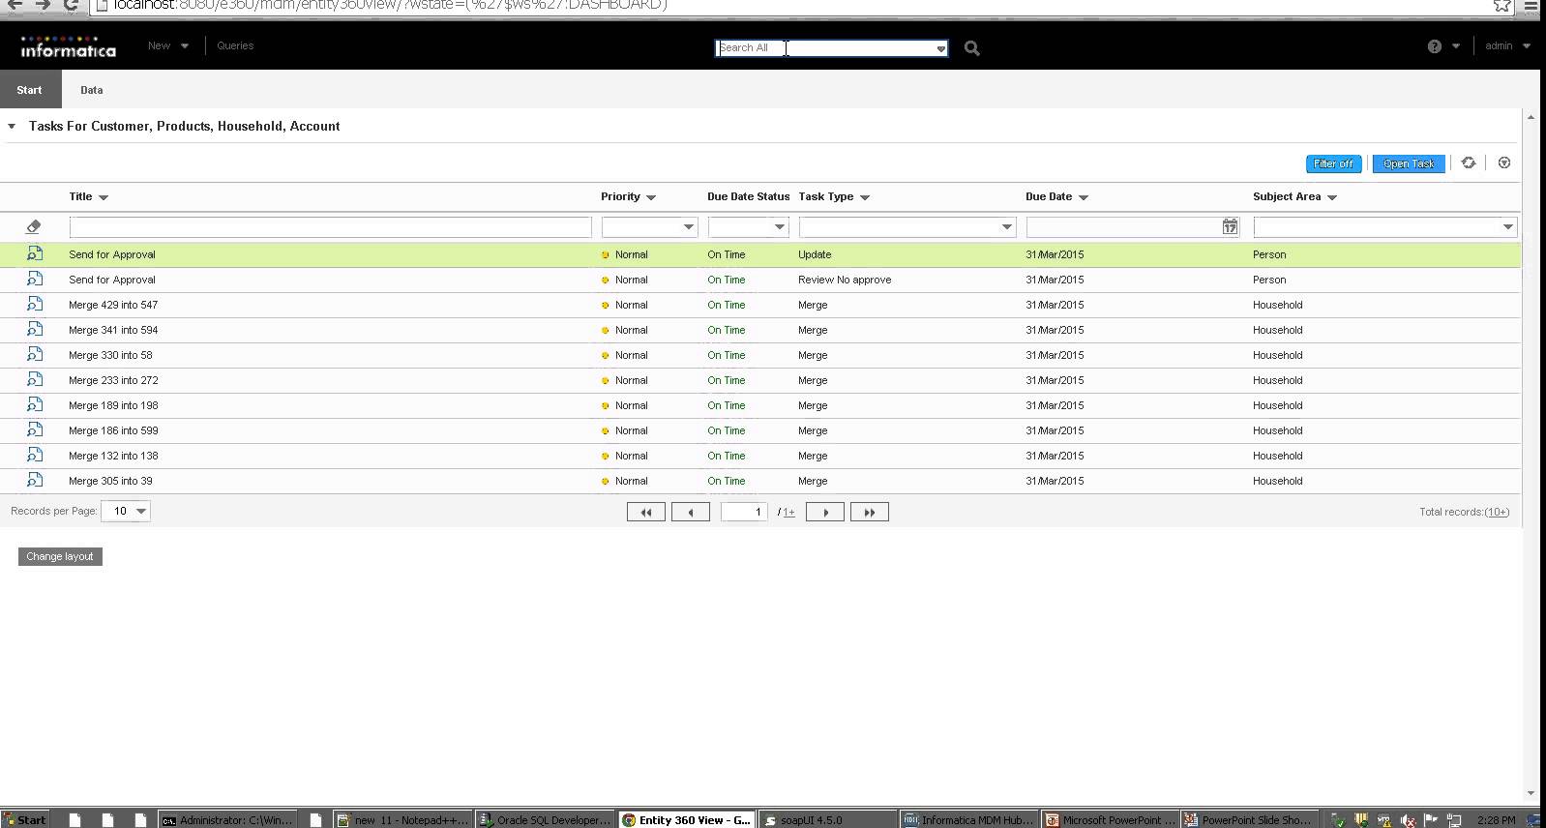Open the New menu
Viewport: 1546px width, 828px height.
[167, 45]
